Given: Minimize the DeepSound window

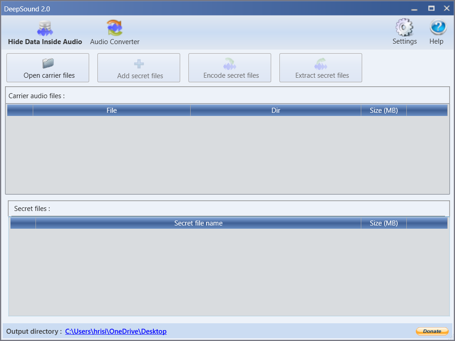Looking at the screenshot, I should coord(414,9).
